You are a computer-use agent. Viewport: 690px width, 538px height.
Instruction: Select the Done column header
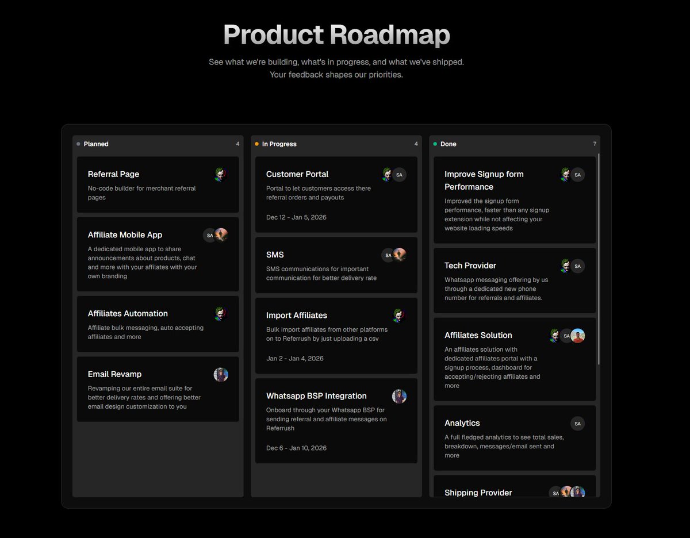(x=515, y=144)
